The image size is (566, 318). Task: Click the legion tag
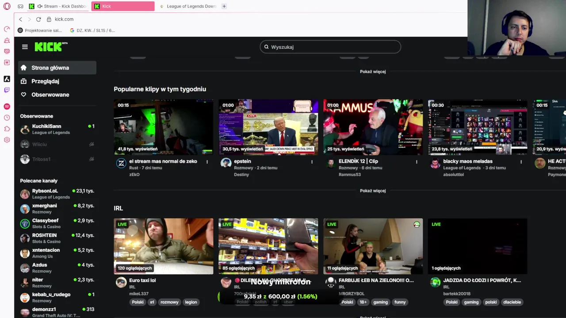191,302
